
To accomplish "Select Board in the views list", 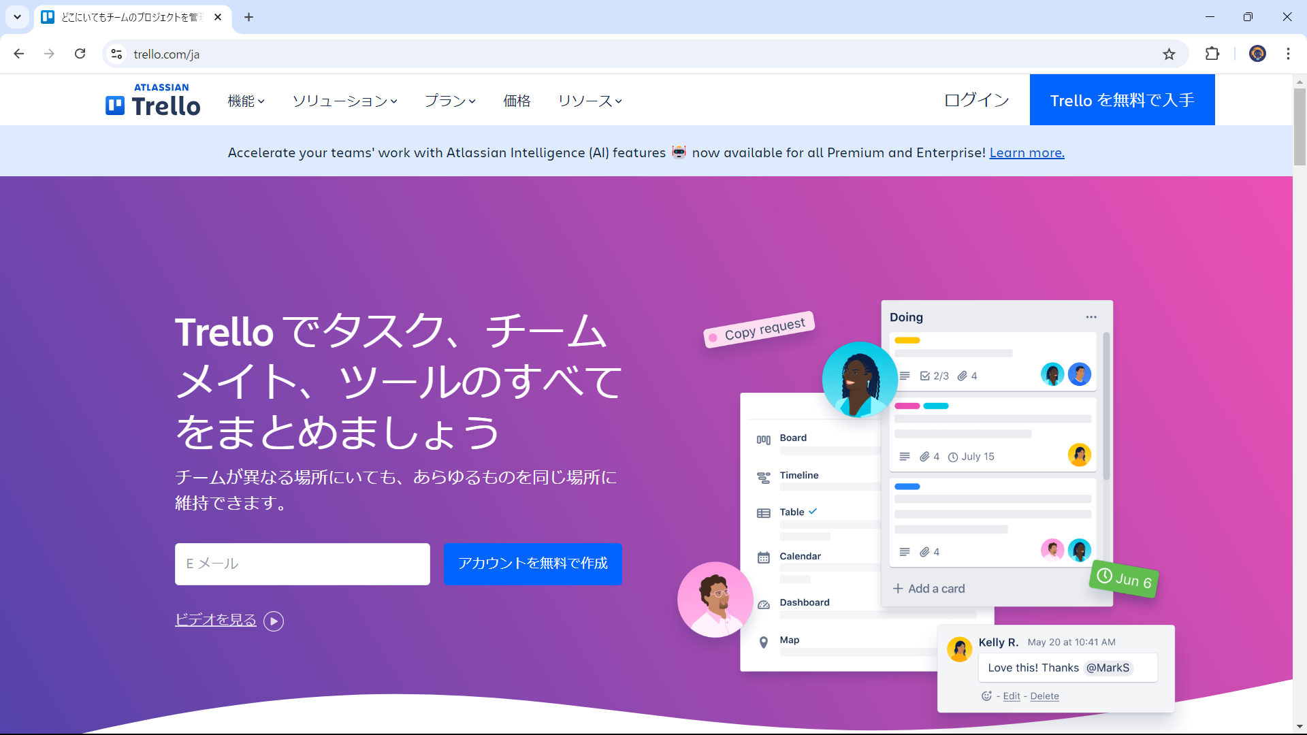I will point(793,438).
